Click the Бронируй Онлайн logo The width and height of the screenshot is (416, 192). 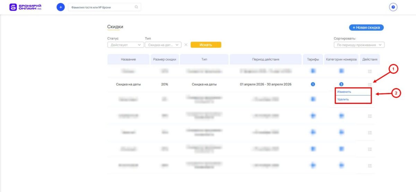[x=24, y=7]
